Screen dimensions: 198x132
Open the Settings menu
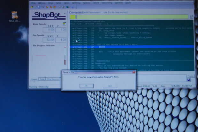(76, 3)
